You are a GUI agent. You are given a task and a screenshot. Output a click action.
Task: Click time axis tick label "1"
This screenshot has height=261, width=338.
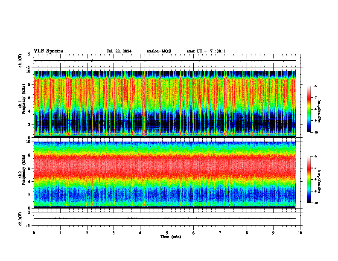click(x=60, y=233)
